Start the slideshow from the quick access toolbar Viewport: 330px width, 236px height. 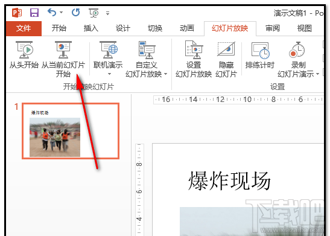pos(94,13)
